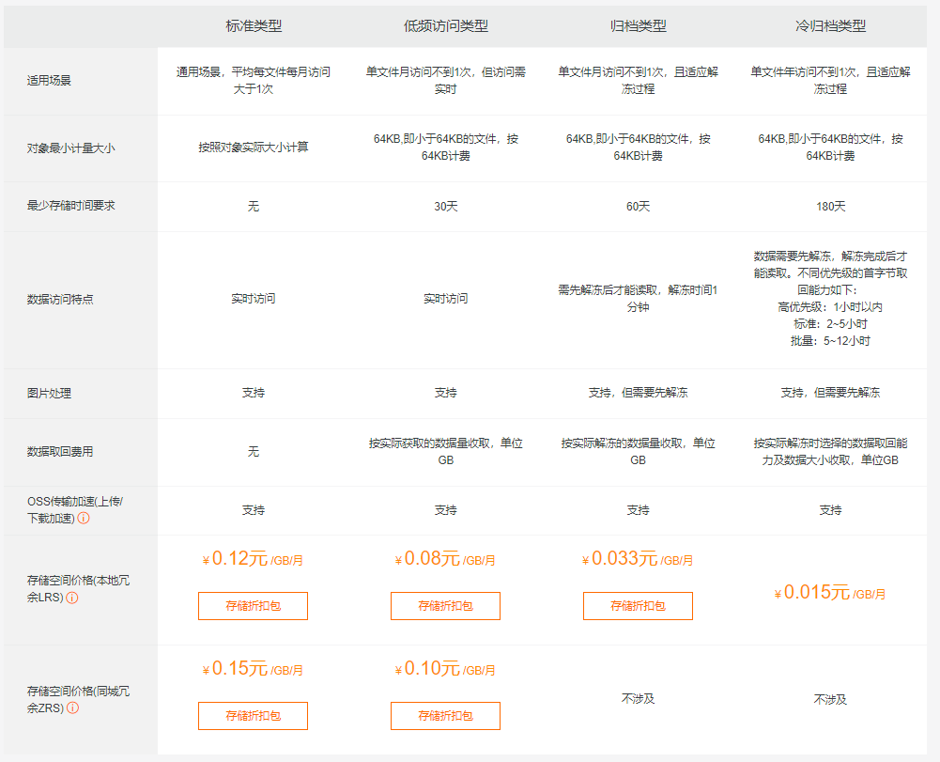Screen dimensions: 940x762
Task: Select the 归档类型 column header
Action: [638, 25]
